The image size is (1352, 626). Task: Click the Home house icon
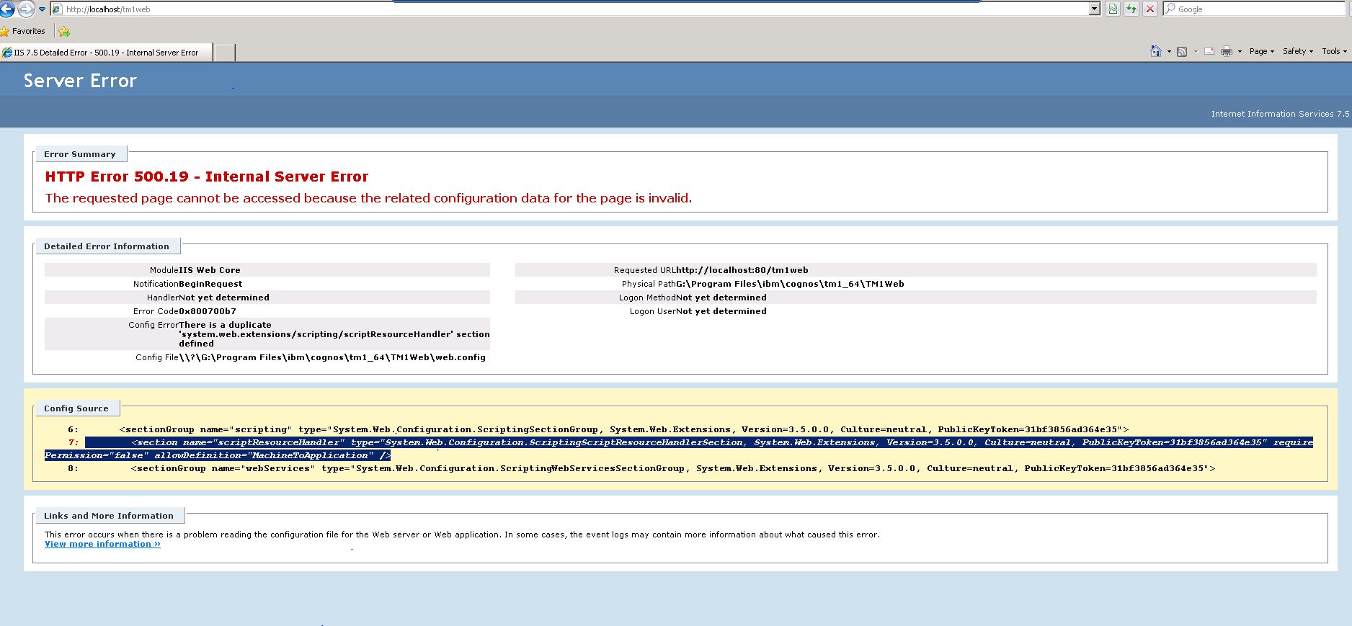[x=1155, y=51]
